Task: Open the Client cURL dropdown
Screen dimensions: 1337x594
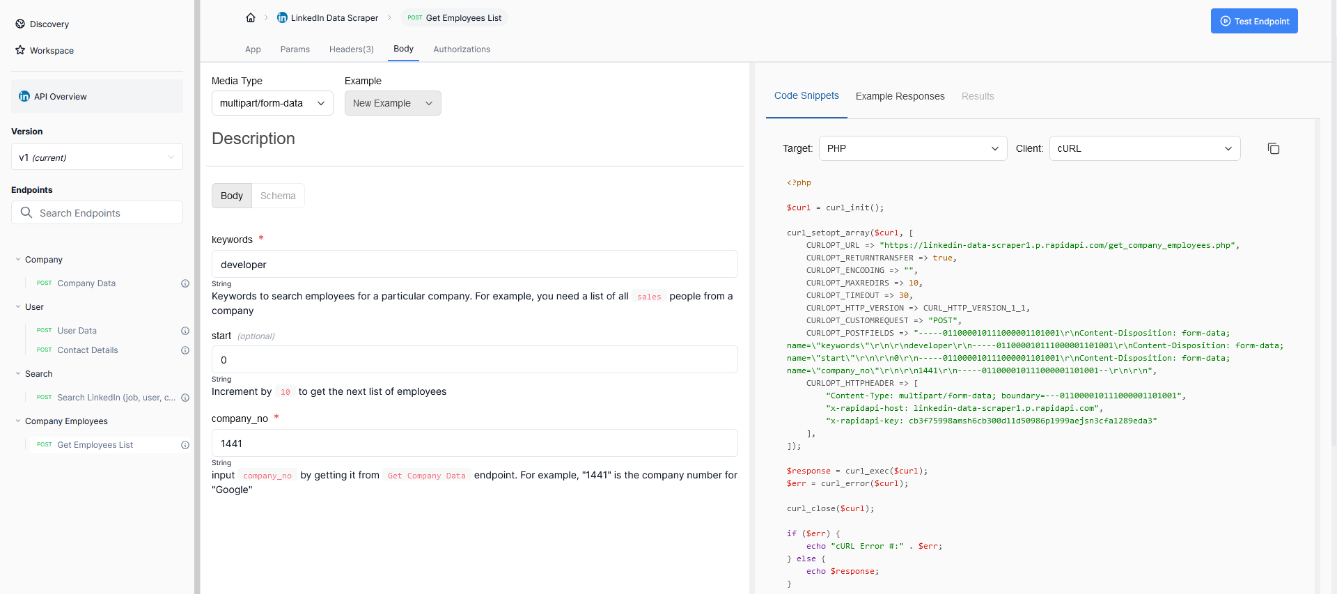Action: point(1145,148)
